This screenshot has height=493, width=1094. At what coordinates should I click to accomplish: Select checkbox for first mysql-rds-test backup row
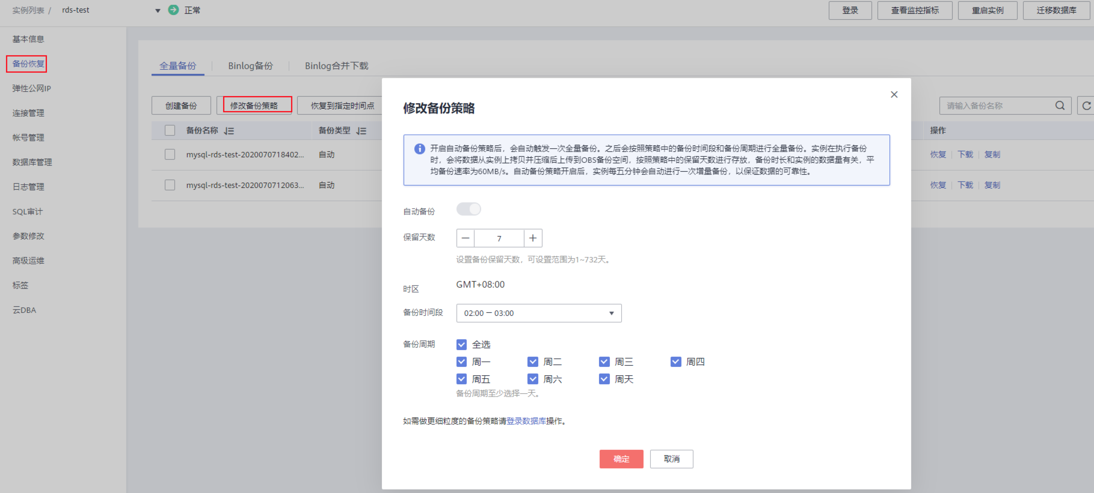click(170, 154)
